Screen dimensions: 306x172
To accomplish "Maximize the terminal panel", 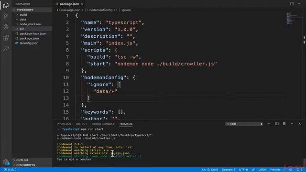I will [x=292, y=124].
